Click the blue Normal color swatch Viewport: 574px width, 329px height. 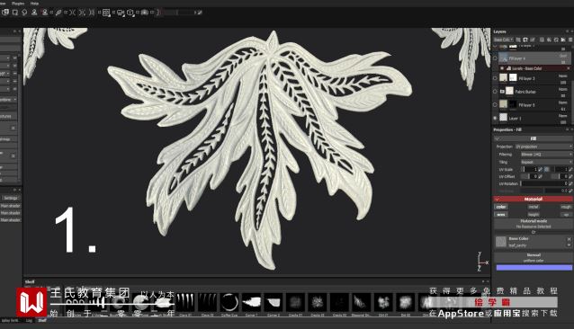click(534, 268)
